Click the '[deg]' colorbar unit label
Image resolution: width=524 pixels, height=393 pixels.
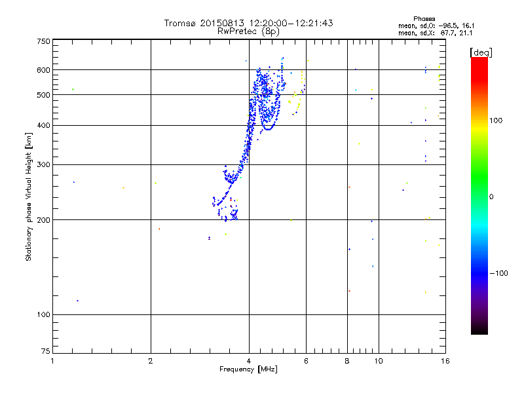481,52
